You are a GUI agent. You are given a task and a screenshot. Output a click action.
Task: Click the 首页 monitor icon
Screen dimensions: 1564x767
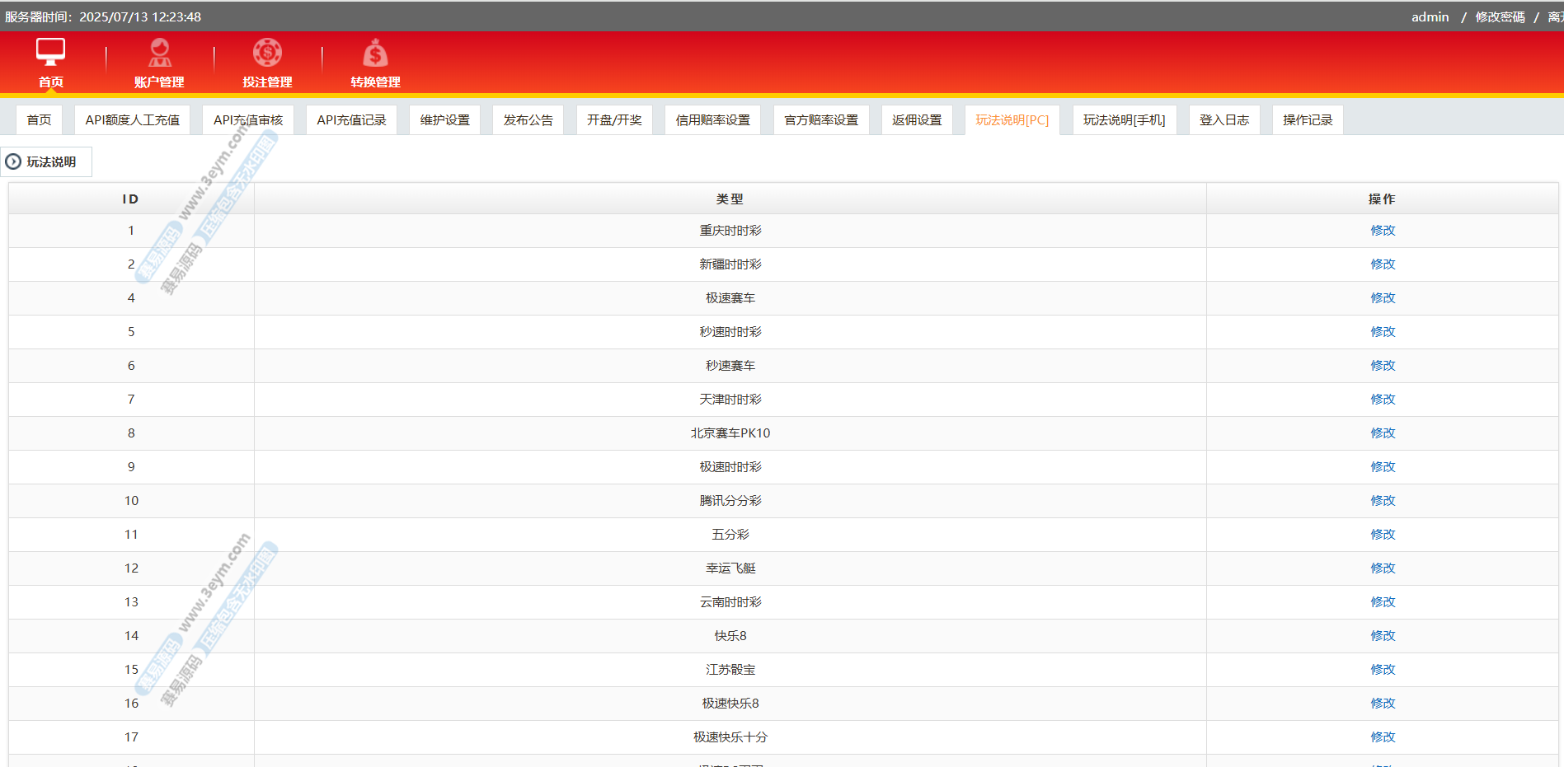click(x=50, y=52)
